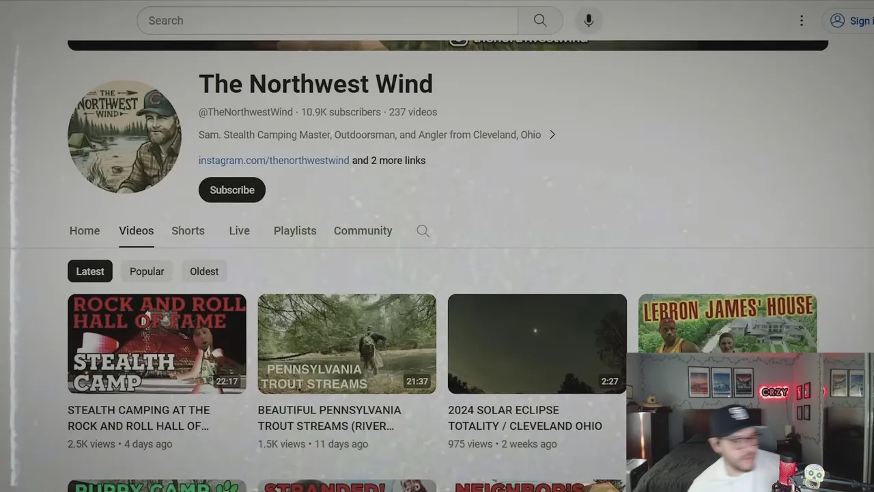The height and width of the screenshot is (492, 874).
Task: Click title BEAUTIFUL PENNSYLVANIA TROUT STREAMS
Action: pyautogui.click(x=329, y=418)
